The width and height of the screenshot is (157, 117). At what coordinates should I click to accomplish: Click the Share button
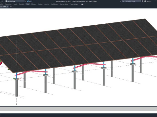30,1
